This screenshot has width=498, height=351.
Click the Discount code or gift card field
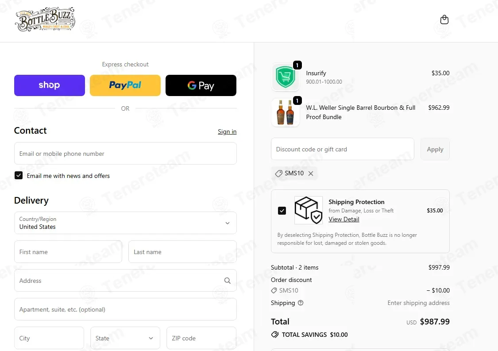pyautogui.click(x=342, y=149)
